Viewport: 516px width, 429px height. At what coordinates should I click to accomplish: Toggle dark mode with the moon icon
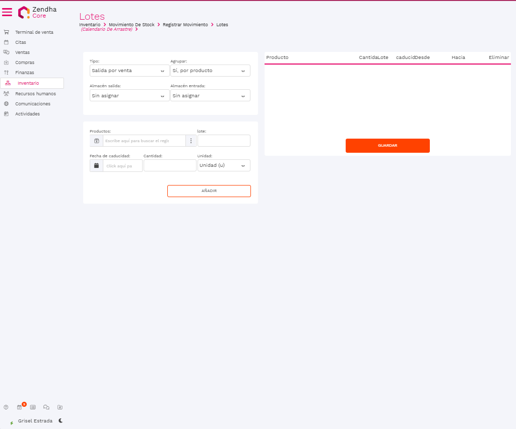click(x=60, y=420)
